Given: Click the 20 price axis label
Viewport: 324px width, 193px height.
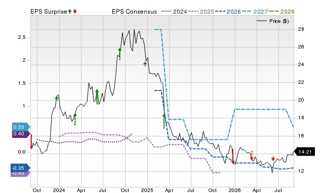Looking at the screenshot, I should (x=301, y=100).
